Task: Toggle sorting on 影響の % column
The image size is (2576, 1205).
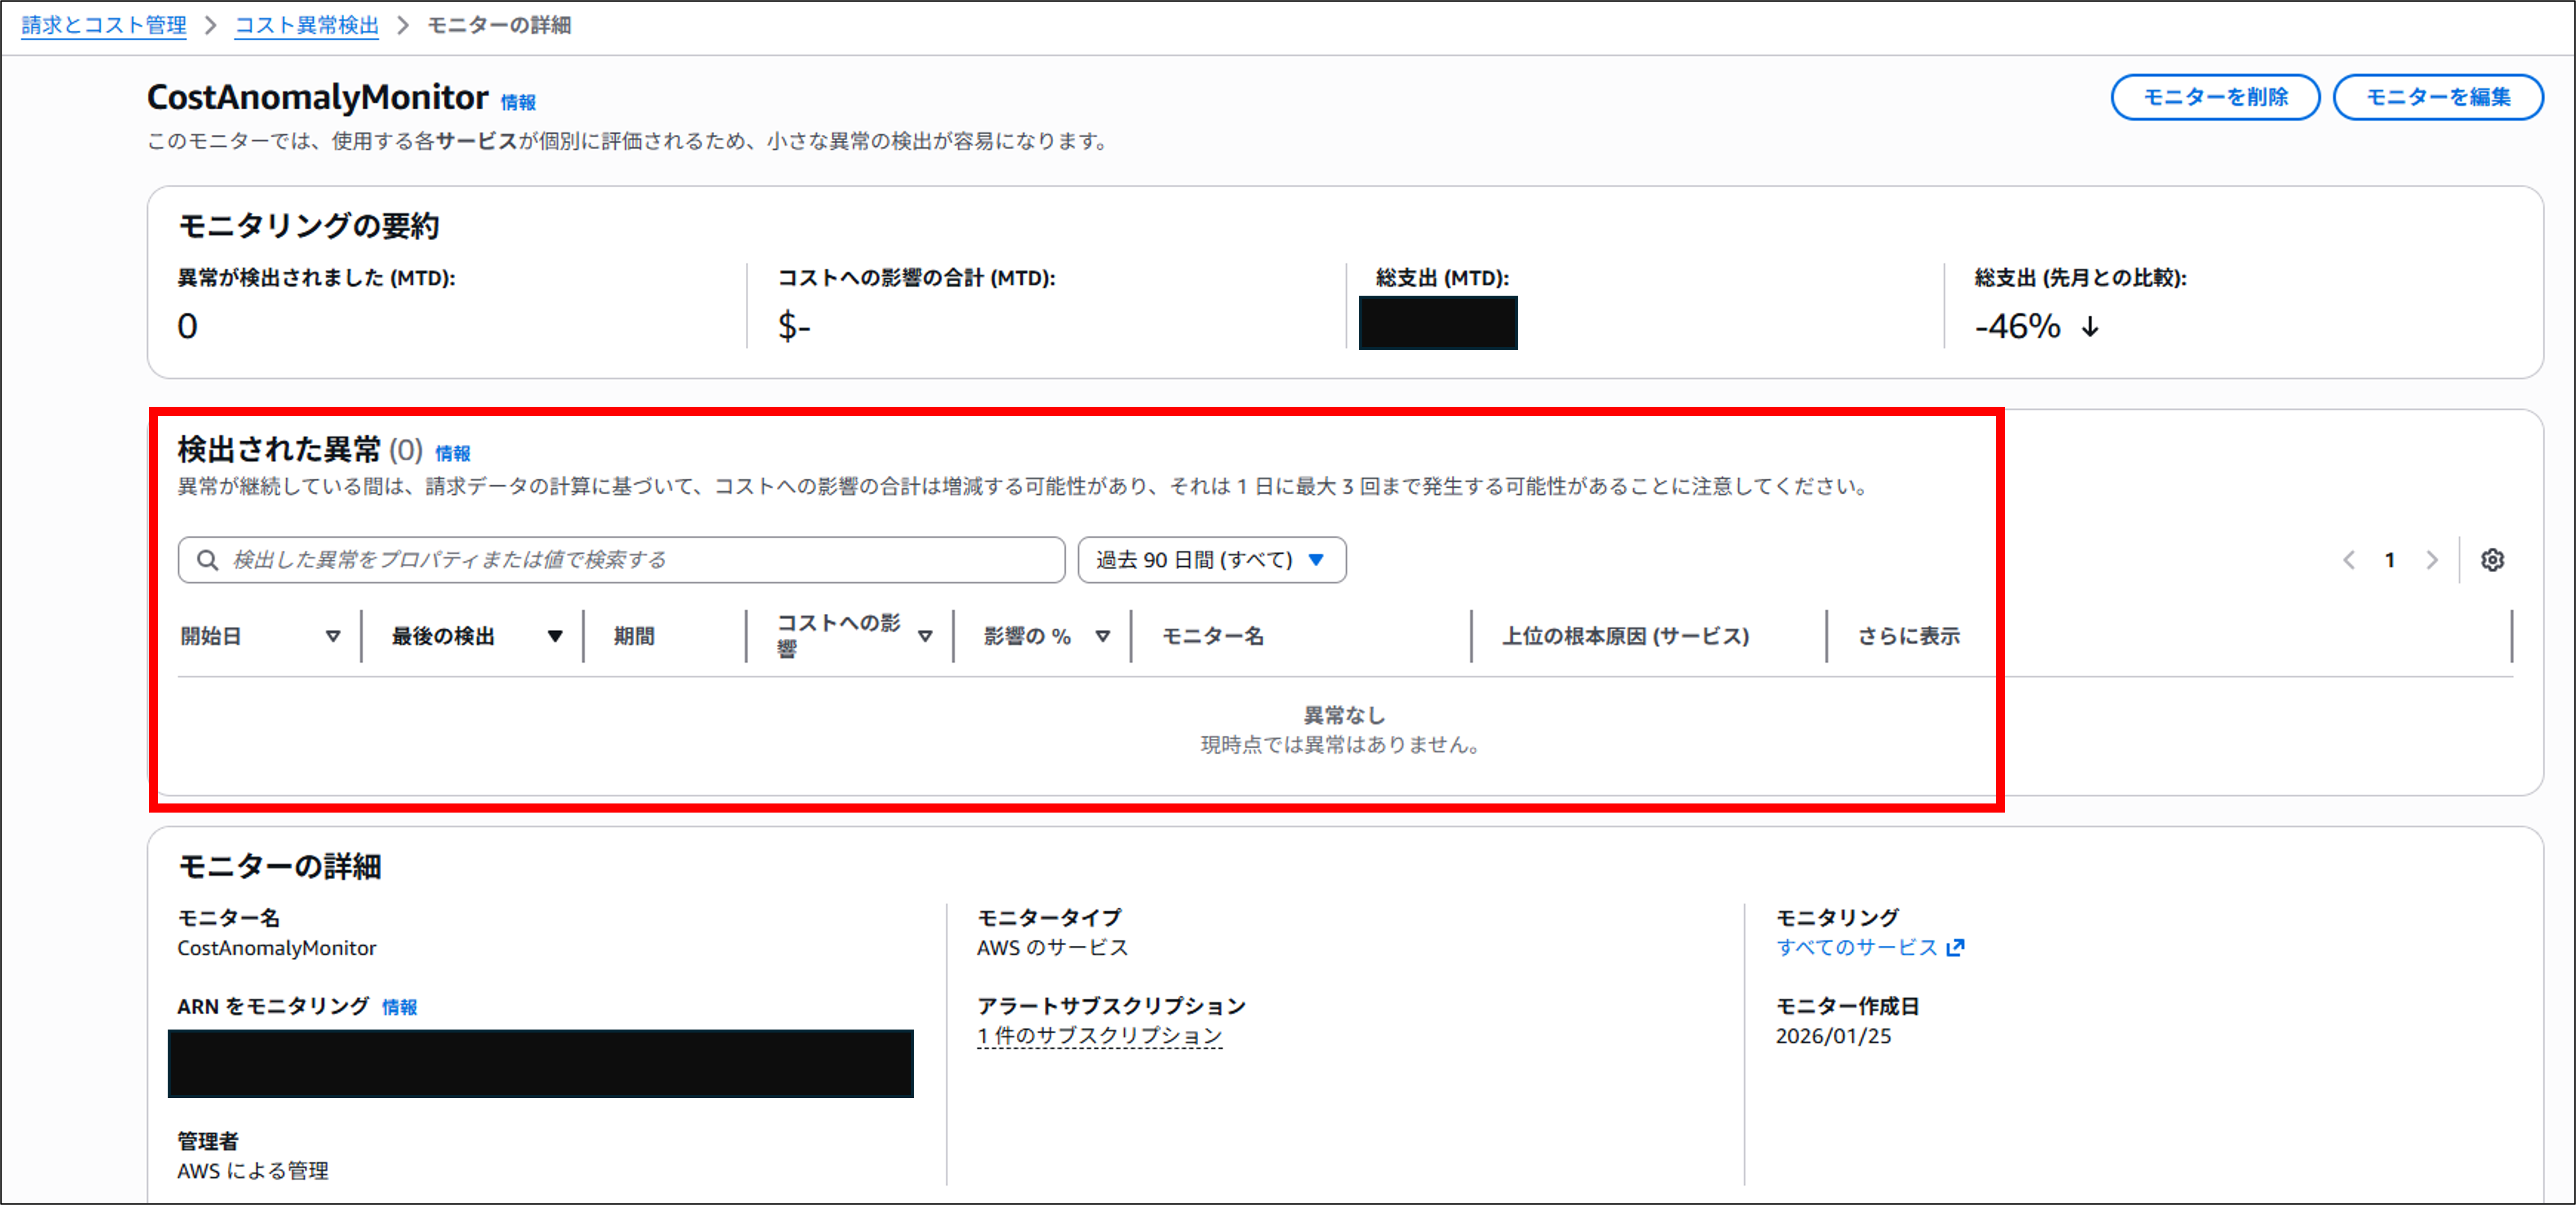Action: click(1103, 636)
